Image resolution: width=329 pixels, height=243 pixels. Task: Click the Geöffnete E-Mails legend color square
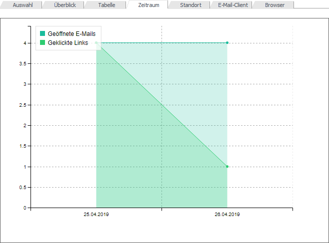43,34
